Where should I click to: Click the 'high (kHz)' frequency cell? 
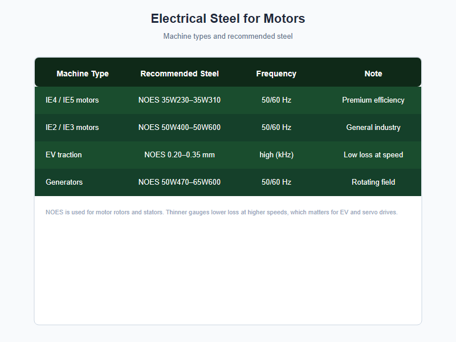click(276, 154)
